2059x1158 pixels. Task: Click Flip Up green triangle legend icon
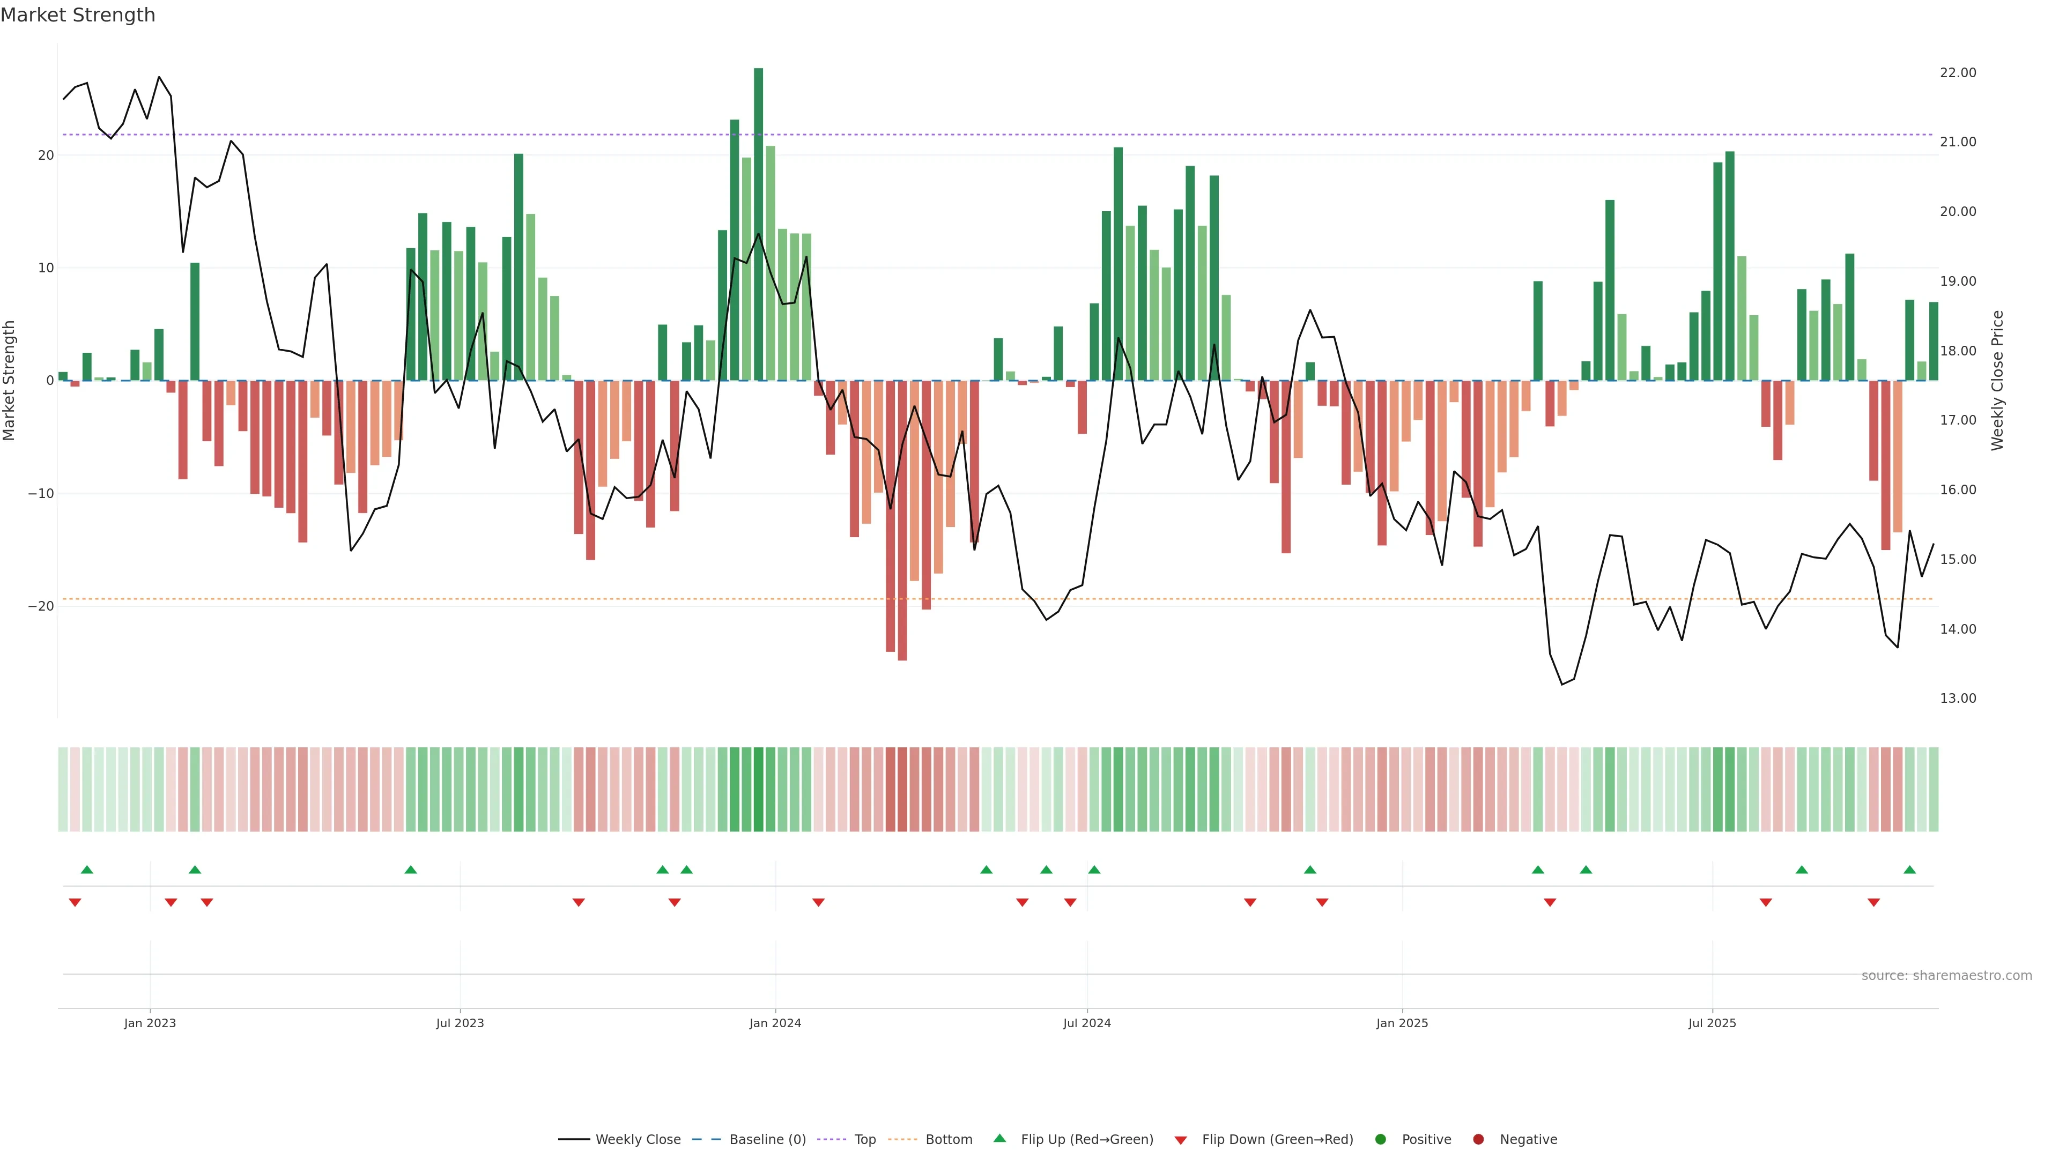pyautogui.click(x=999, y=1138)
